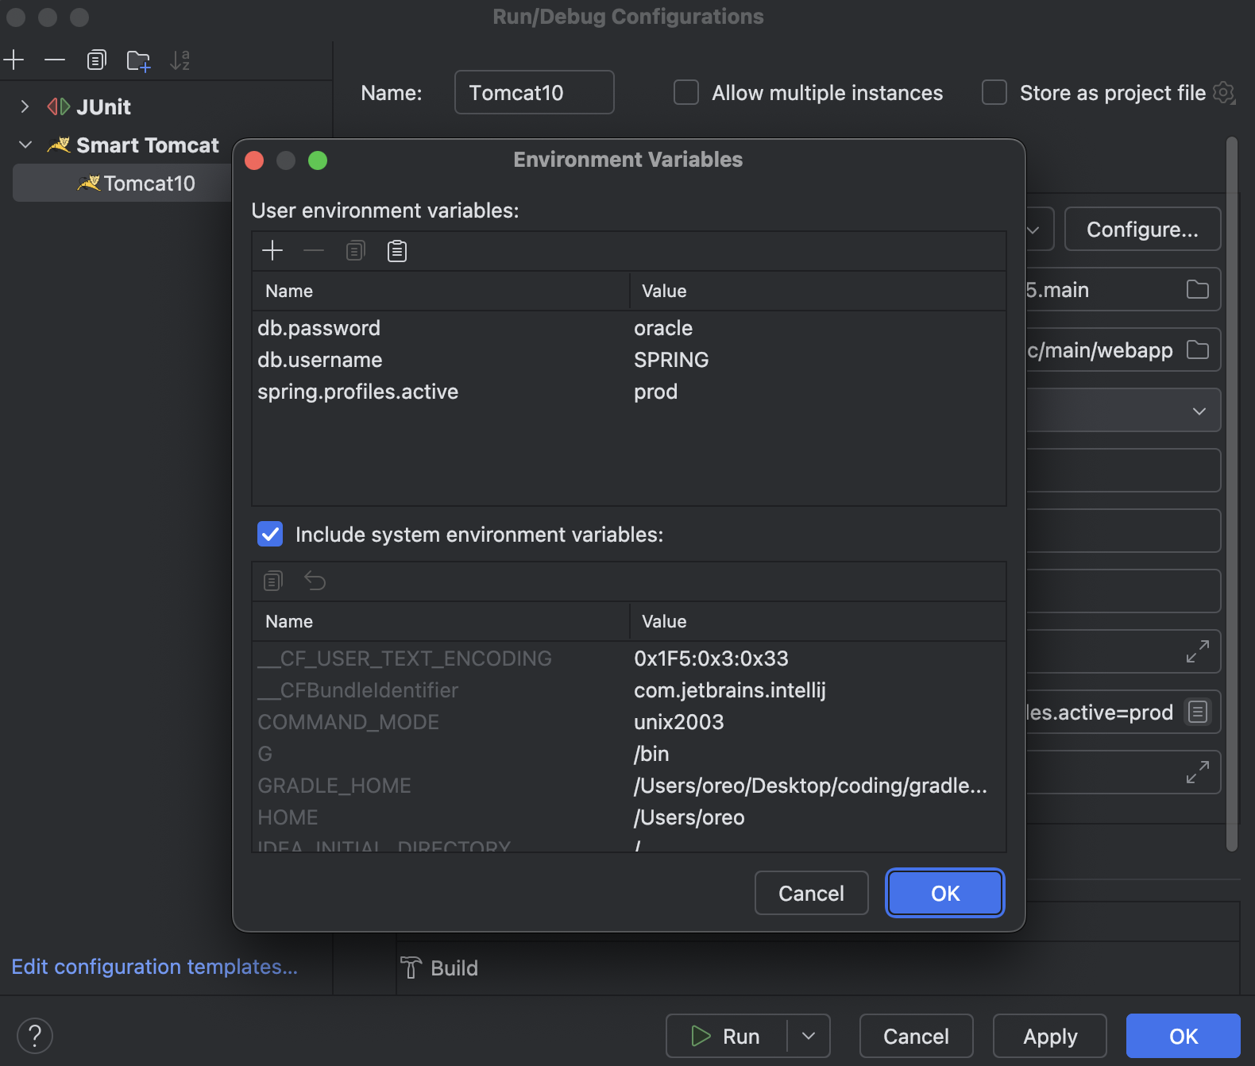This screenshot has width=1255, height=1066.
Task: Revert system environment variable icon
Action: click(x=315, y=581)
